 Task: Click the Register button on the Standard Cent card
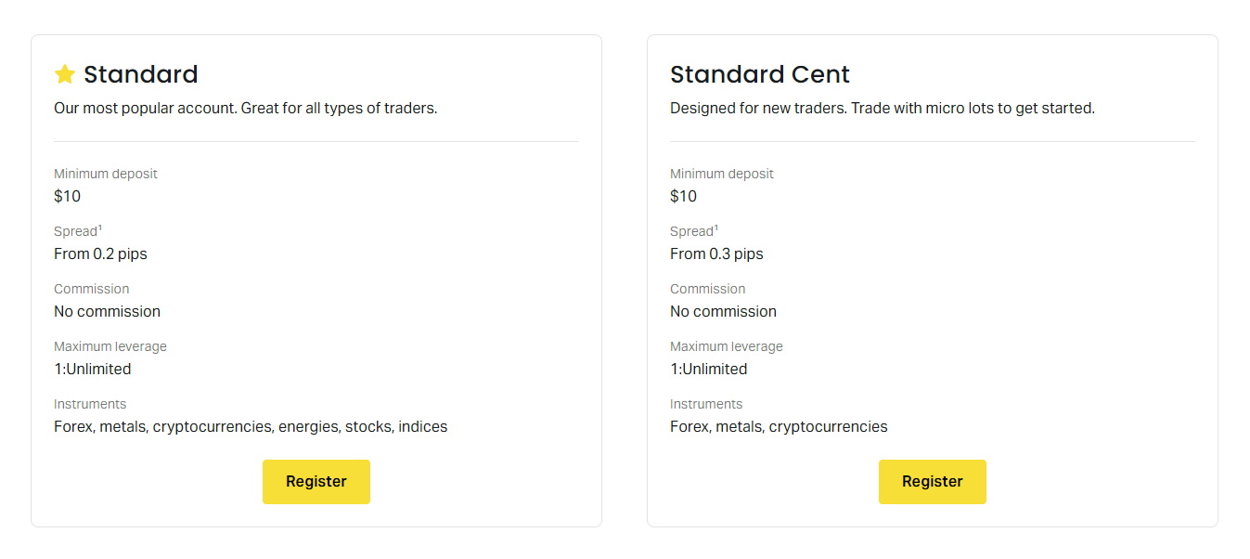point(932,481)
